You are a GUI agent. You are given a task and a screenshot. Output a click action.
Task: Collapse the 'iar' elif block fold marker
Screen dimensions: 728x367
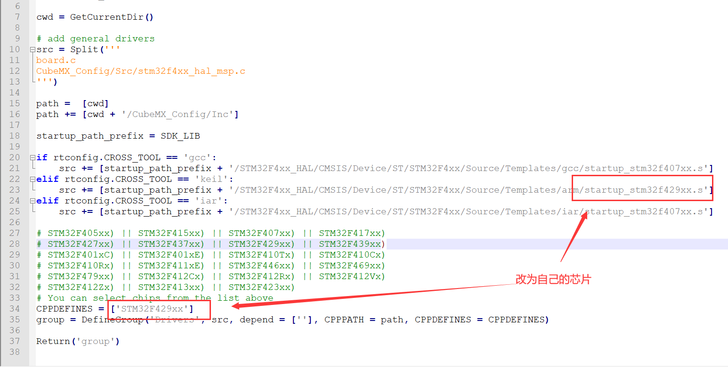(32, 201)
